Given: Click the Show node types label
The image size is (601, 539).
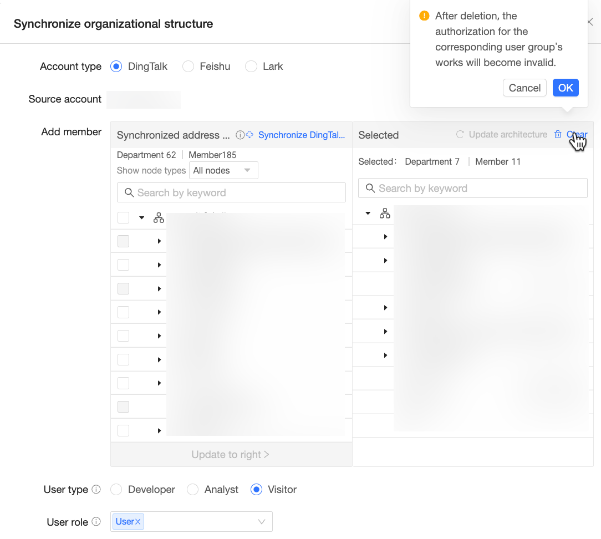Looking at the screenshot, I should pos(151,171).
